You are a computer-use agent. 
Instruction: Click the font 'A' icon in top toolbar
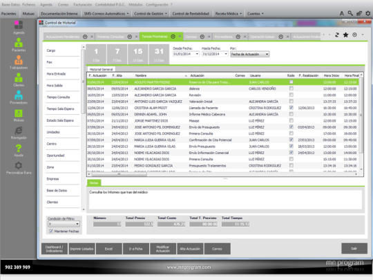pyautogui.click(x=342, y=14)
